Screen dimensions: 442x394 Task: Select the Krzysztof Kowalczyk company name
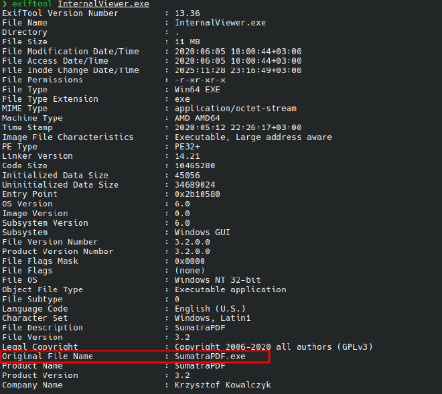(222, 385)
